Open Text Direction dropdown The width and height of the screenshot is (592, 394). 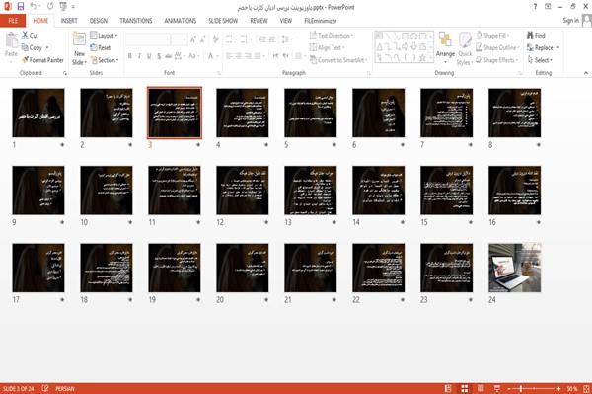point(332,36)
